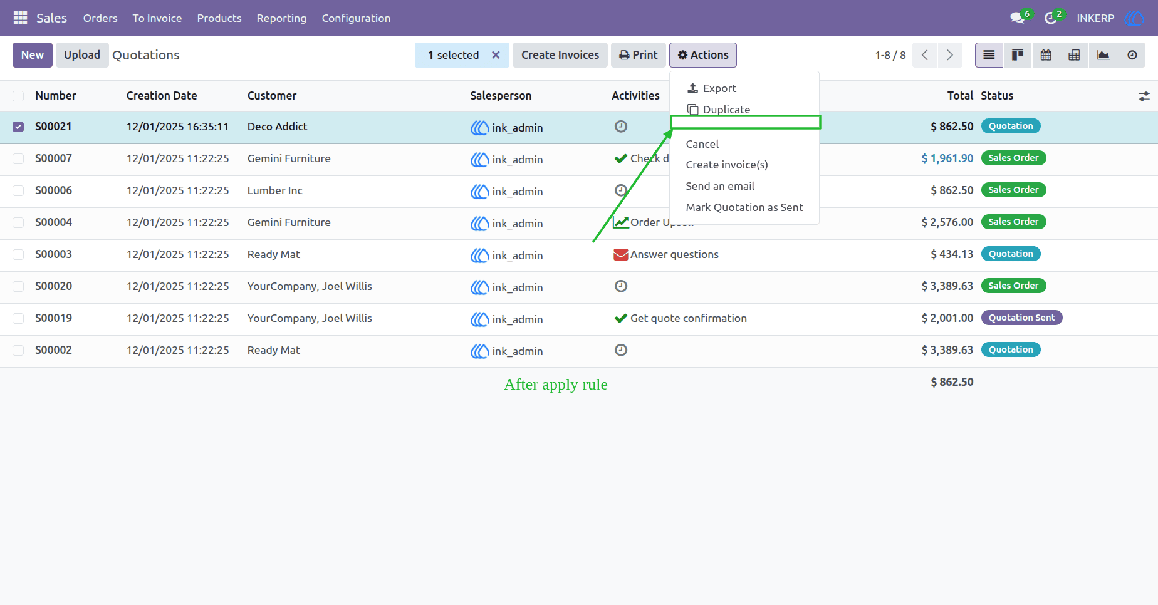Click the New button
This screenshot has height=605, width=1158.
33,55
